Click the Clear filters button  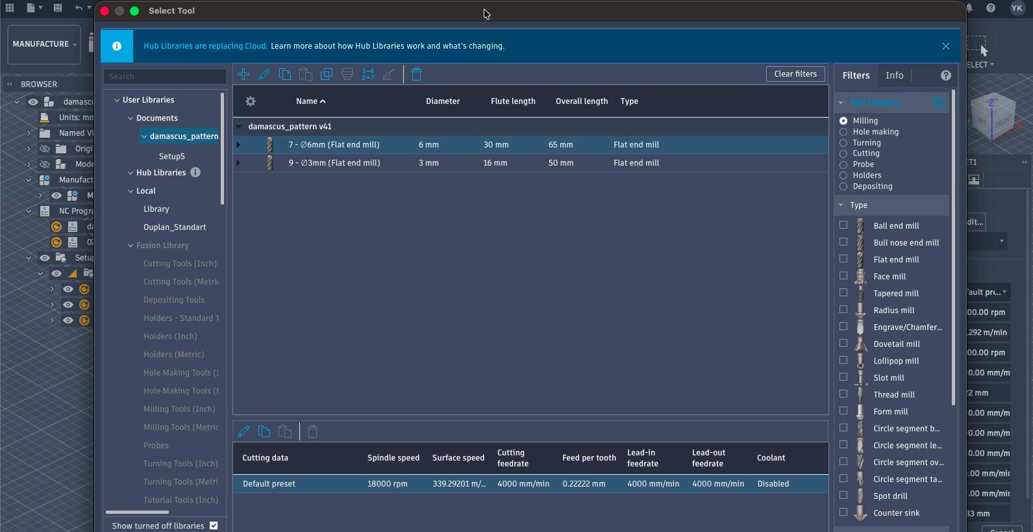(795, 74)
